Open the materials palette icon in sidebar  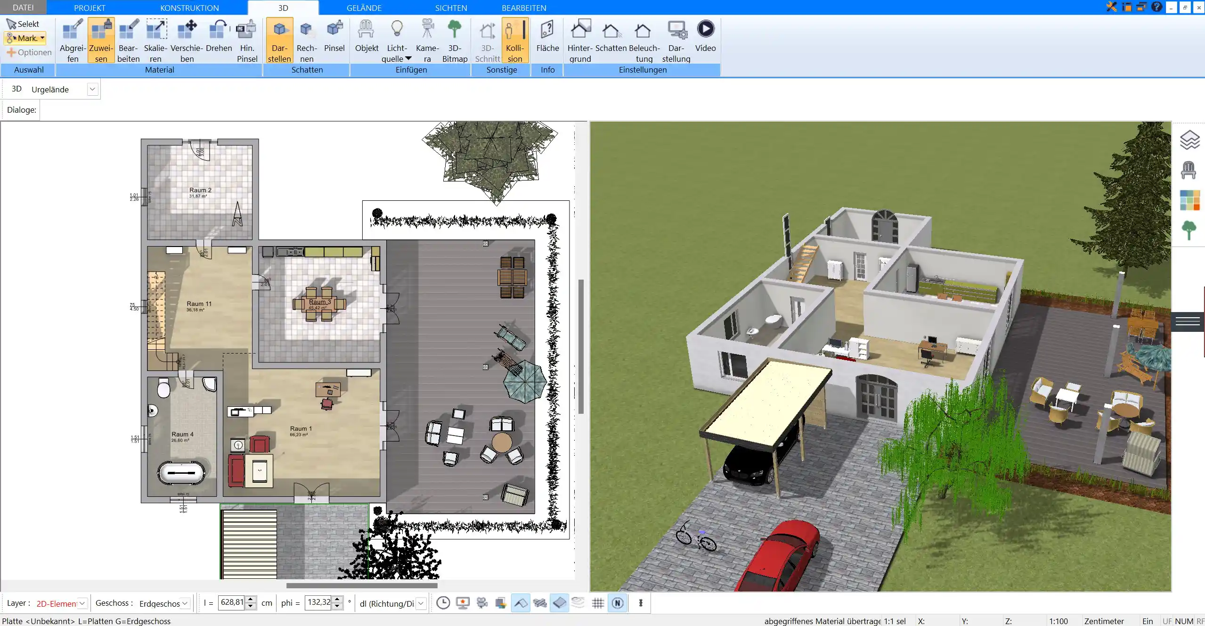1189,200
